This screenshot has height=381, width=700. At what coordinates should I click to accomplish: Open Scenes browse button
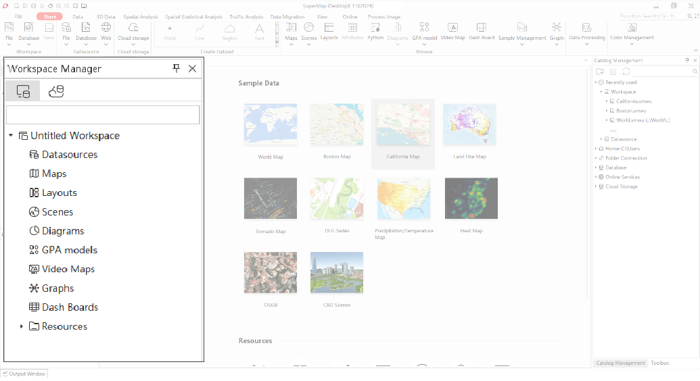pos(308,34)
